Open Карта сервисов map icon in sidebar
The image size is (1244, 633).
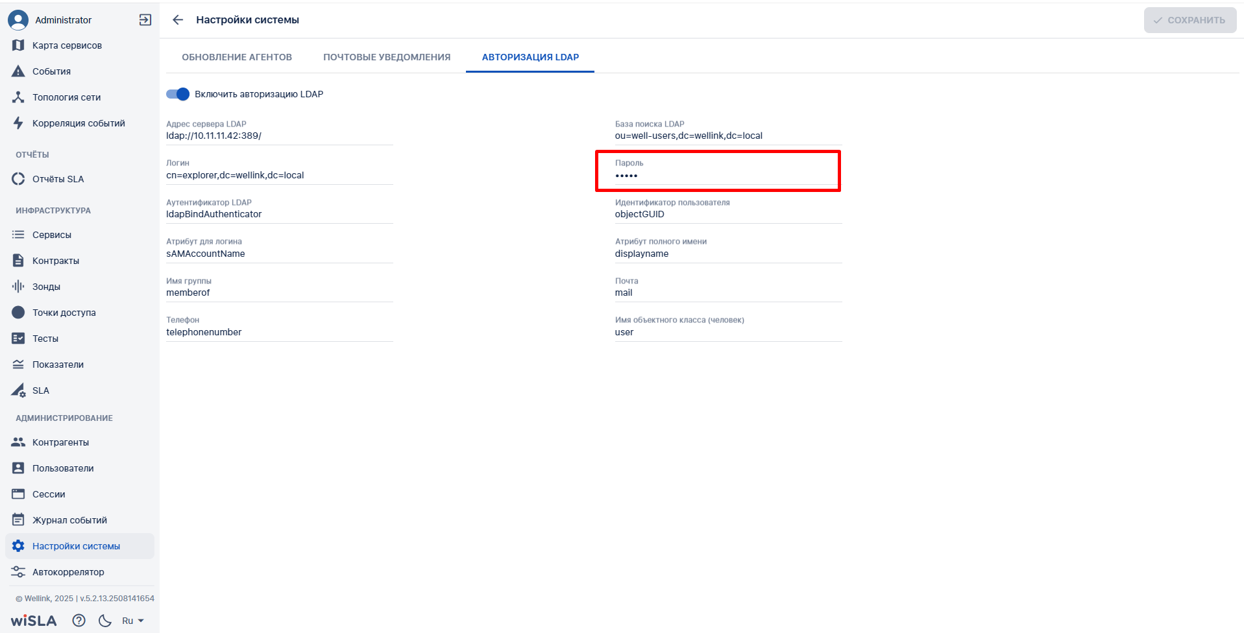click(18, 45)
